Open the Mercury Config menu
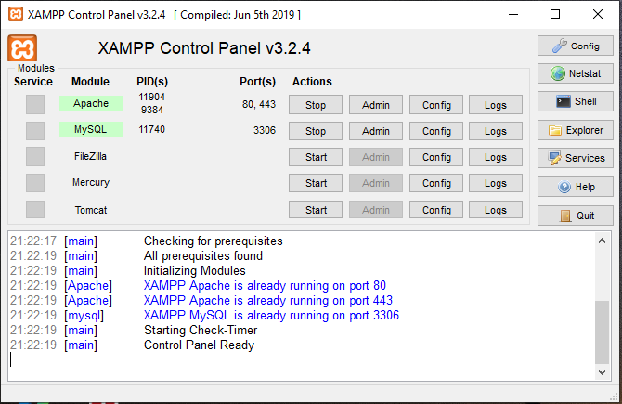622x404 pixels. 436,183
